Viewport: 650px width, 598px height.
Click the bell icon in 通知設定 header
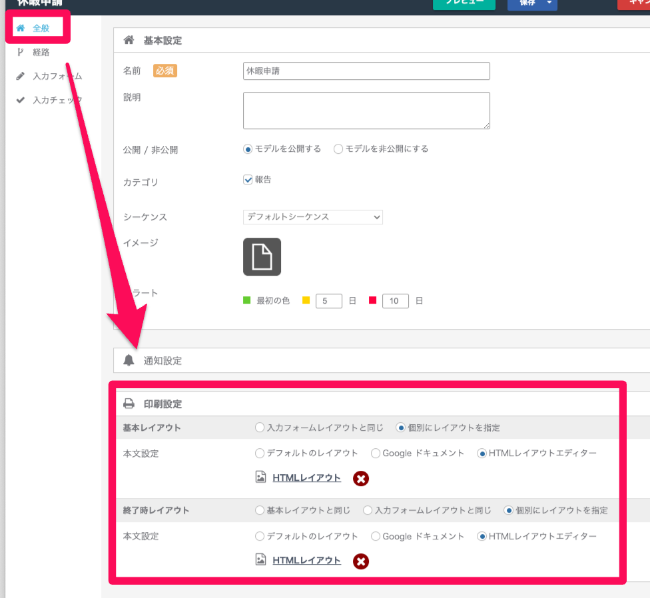(x=129, y=360)
